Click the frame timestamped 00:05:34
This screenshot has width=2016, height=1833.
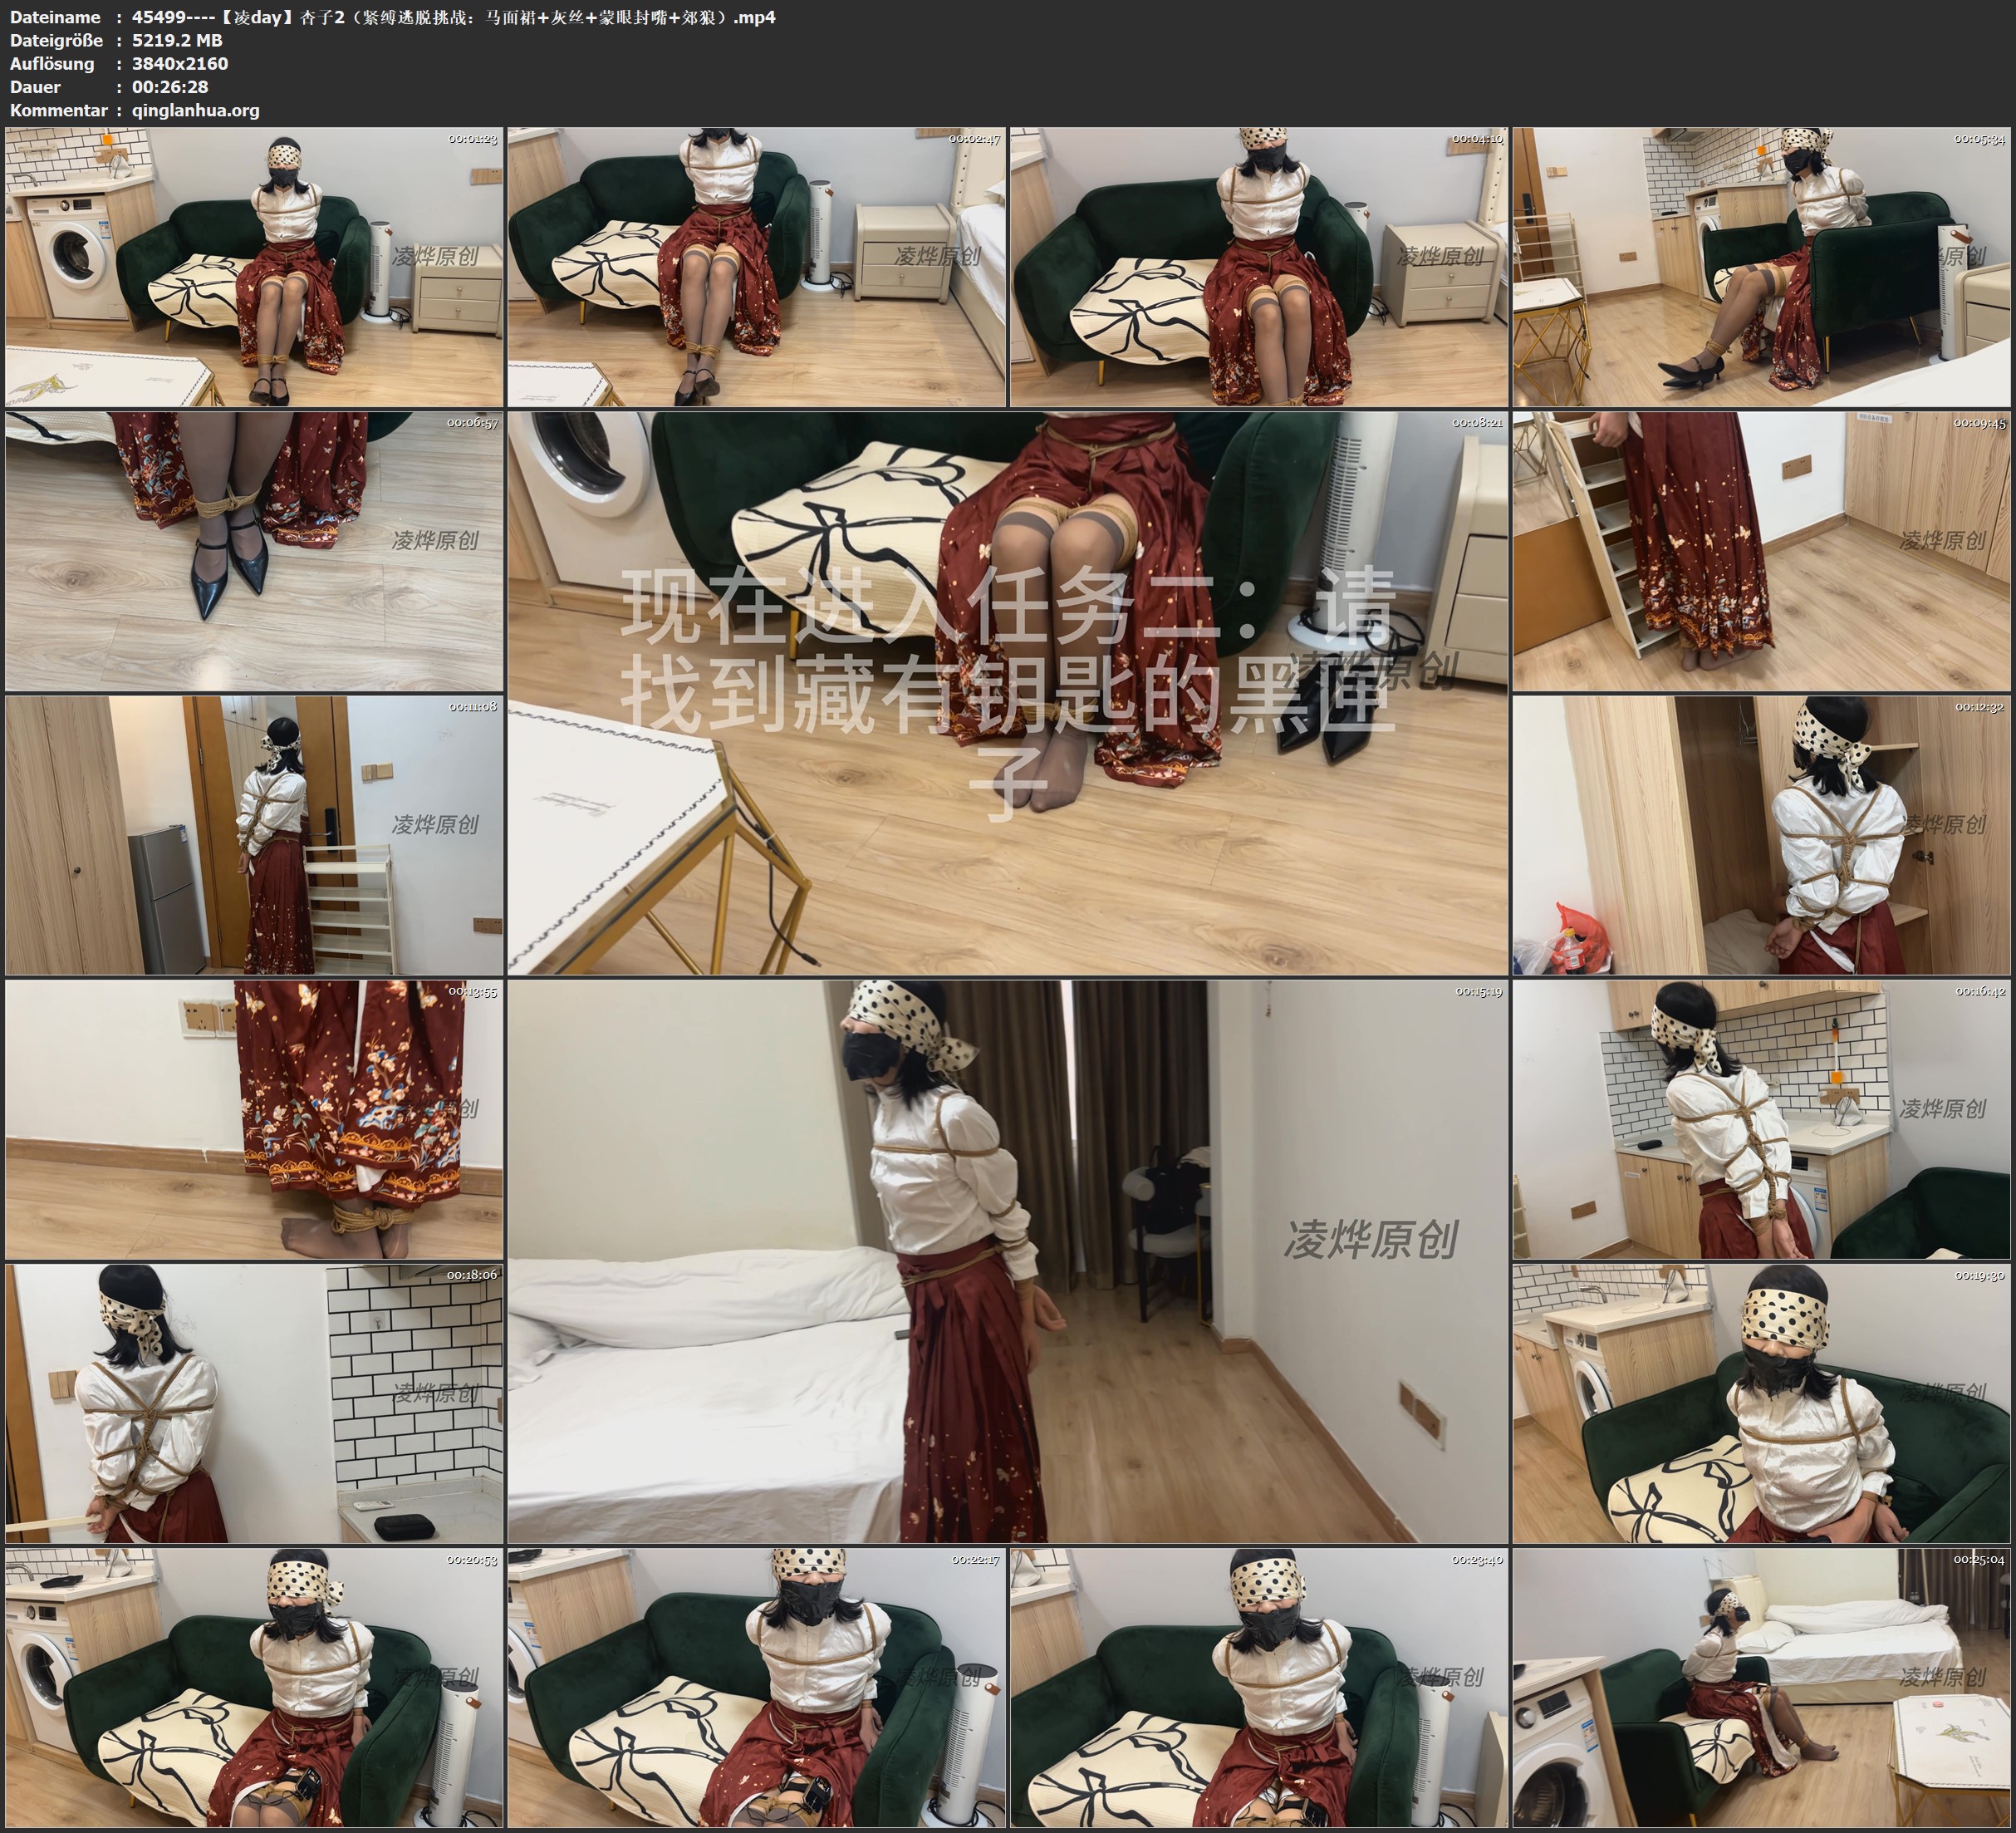1761,266
